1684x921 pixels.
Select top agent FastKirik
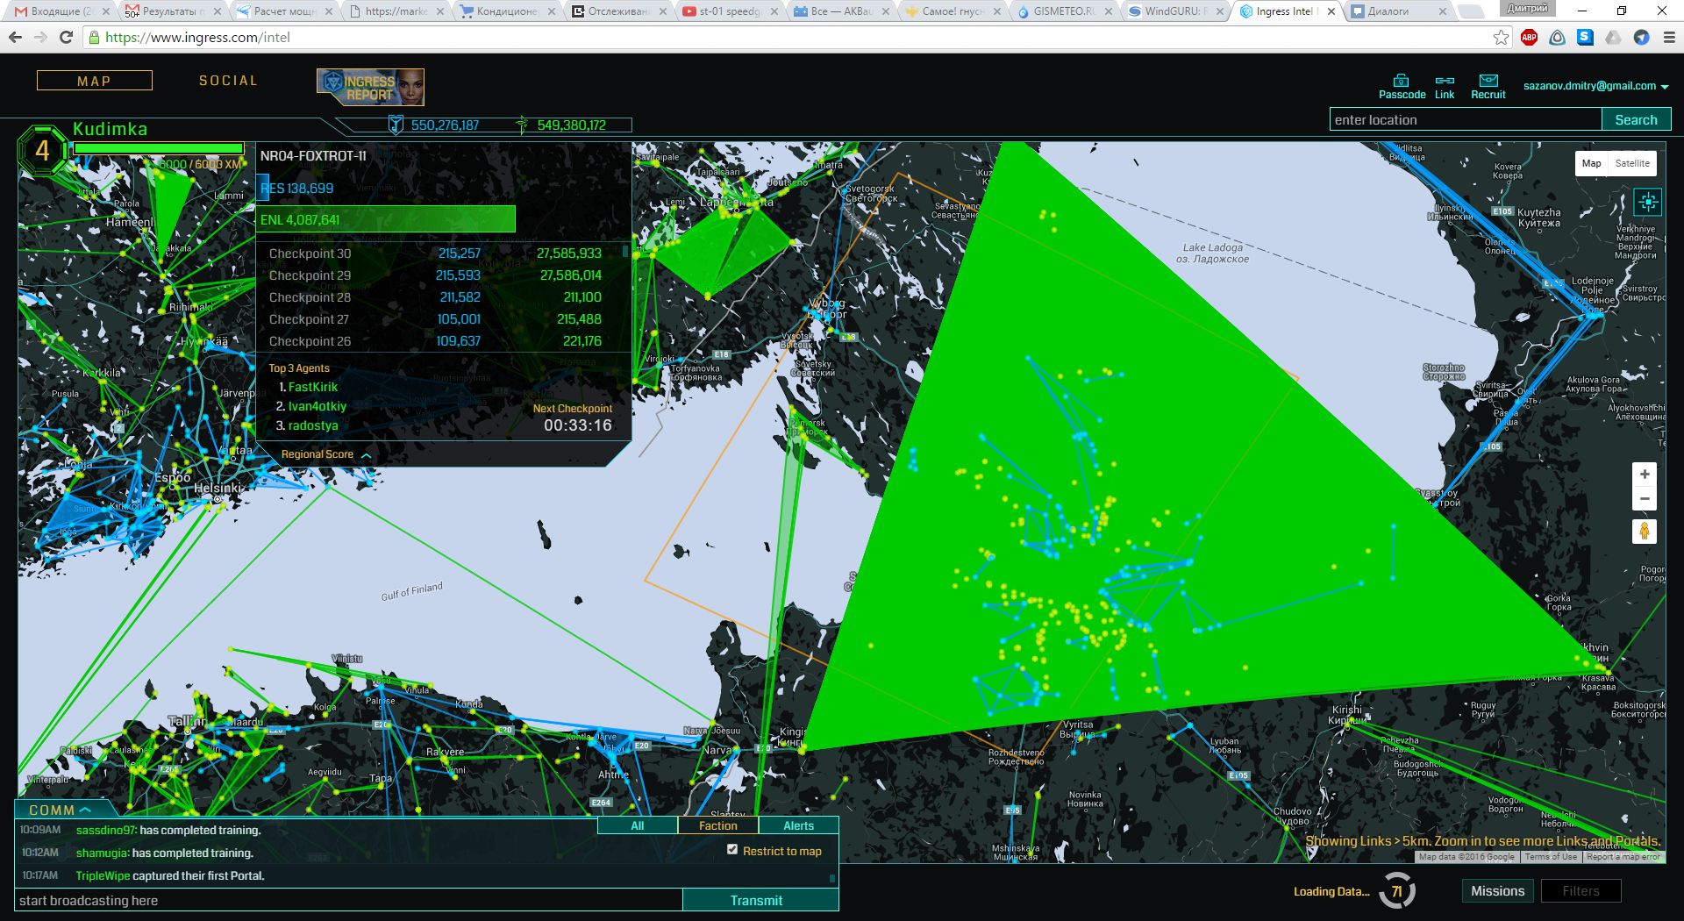pos(313,387)
